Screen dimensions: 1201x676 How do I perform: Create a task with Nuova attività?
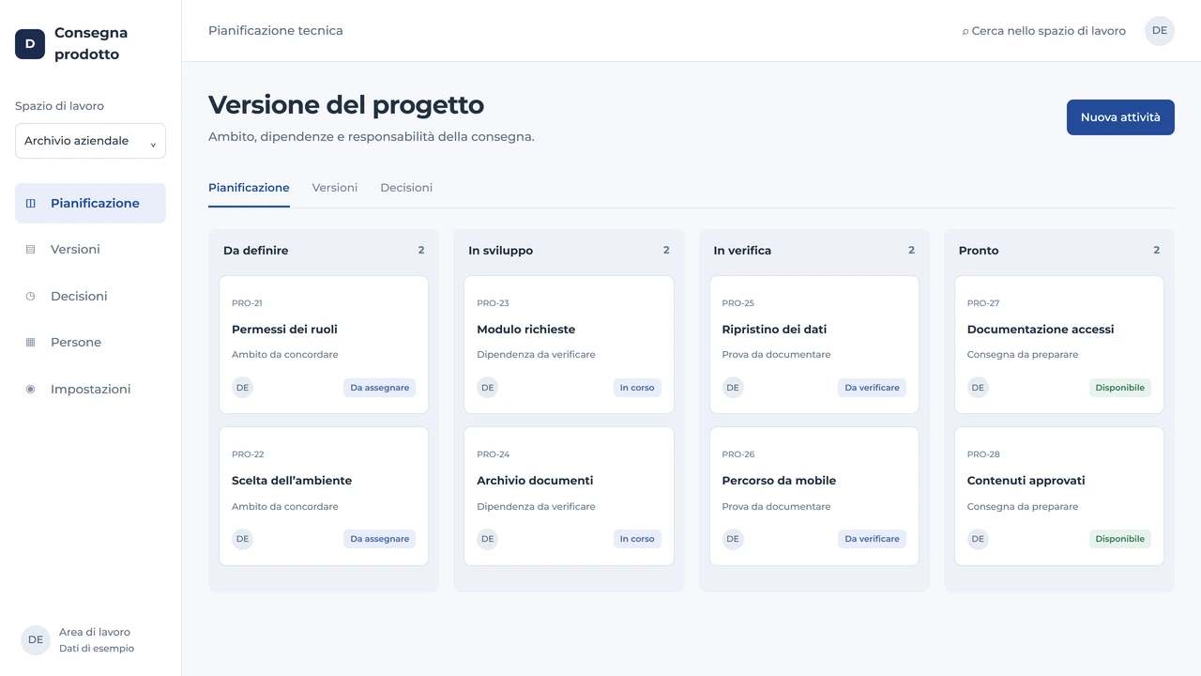1120,117
